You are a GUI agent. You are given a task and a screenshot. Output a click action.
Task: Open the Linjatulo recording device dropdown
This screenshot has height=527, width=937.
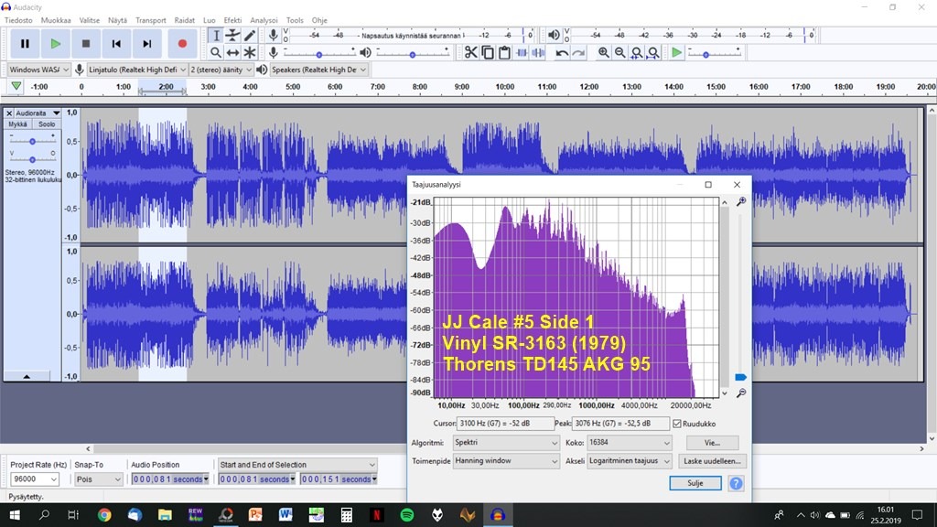click(x=137, y=70)
